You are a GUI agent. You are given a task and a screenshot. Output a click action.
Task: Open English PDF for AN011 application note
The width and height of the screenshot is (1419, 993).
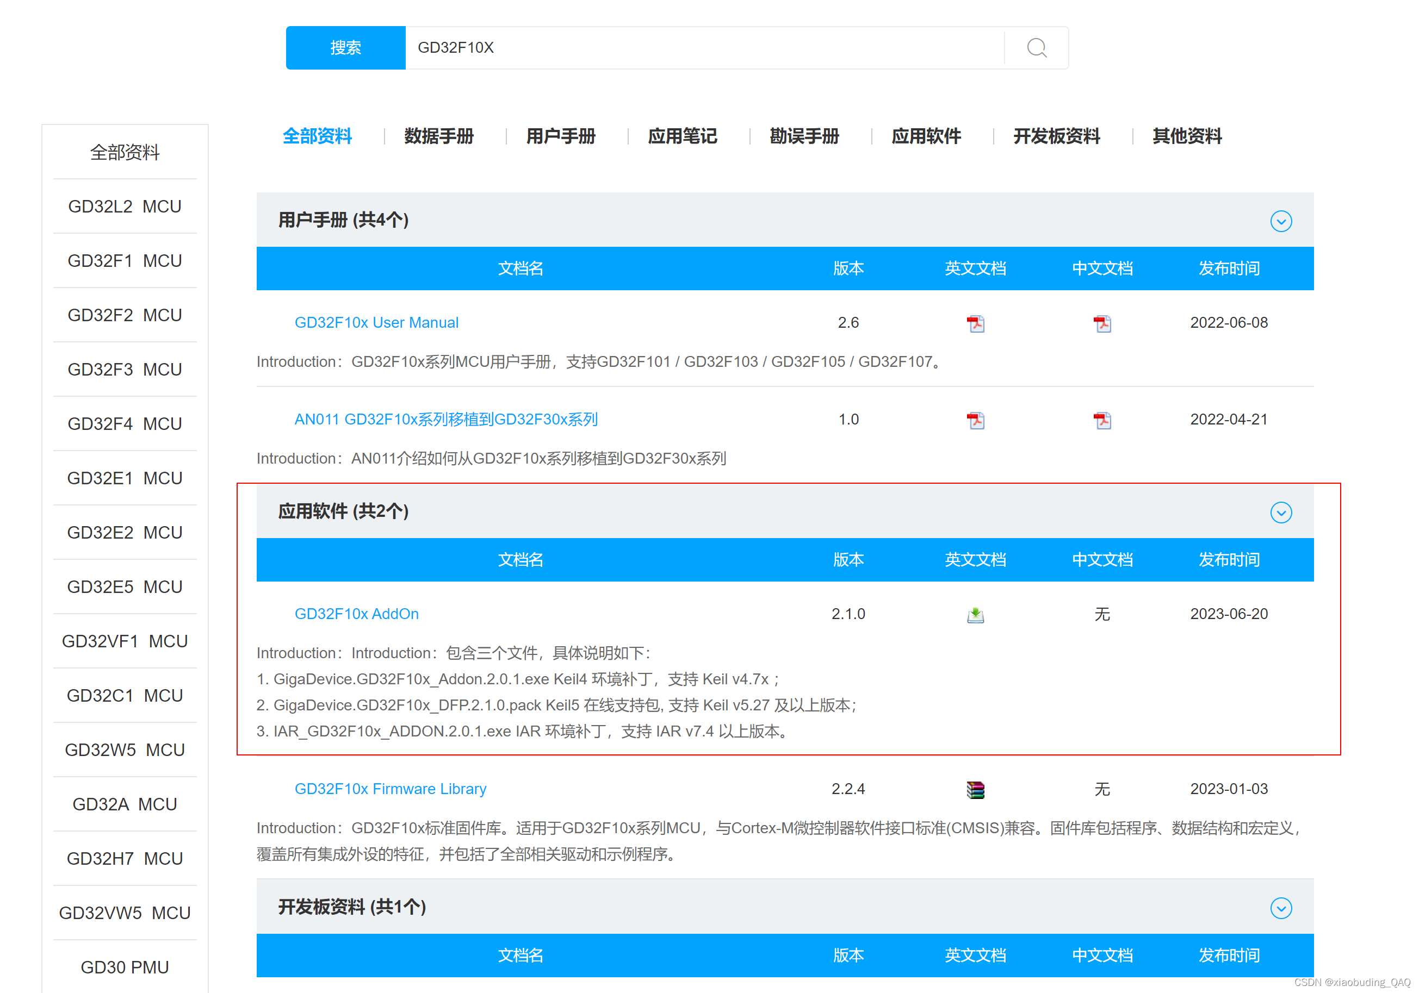click(x=975, y=420)
